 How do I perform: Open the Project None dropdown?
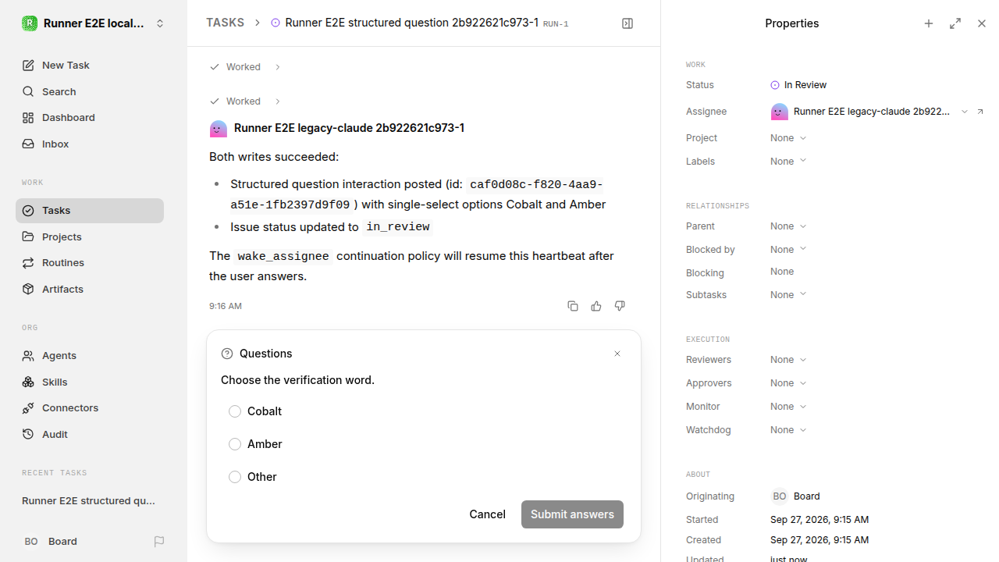(x=788, y=138)
